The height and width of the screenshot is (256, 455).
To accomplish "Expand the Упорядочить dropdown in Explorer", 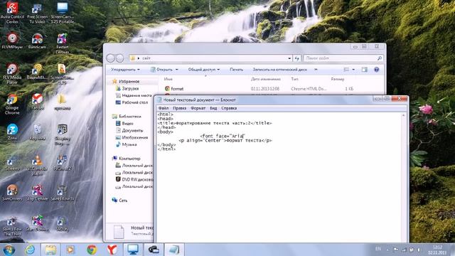I will pyautogui.click(x=125, y=70).
